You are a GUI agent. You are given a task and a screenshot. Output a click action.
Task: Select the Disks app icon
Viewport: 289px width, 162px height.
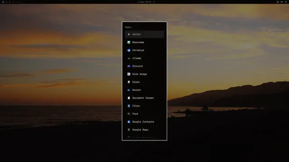tap(129, 82)
